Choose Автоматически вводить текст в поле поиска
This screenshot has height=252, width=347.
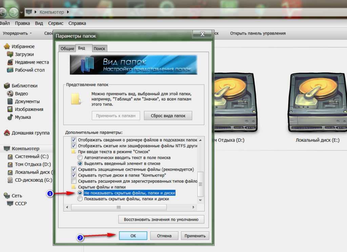[80, 158]
